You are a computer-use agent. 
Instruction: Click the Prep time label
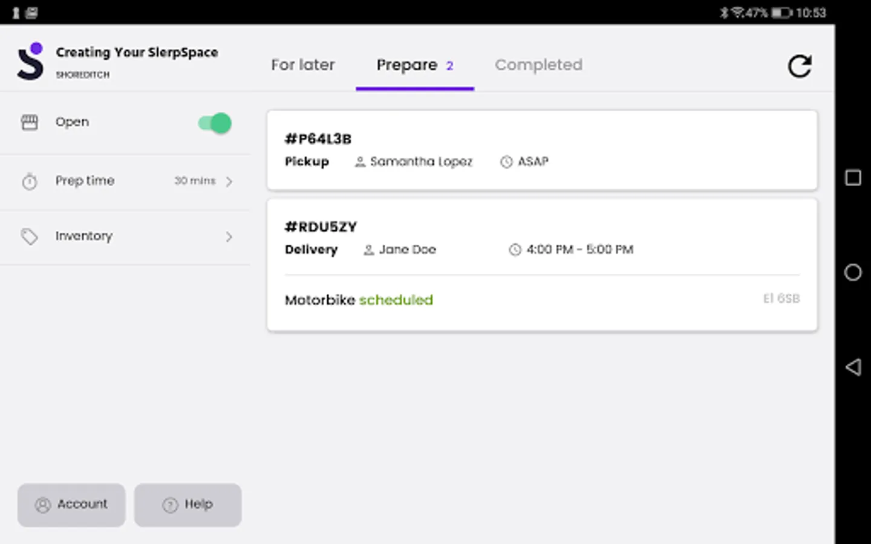(85, 181)
